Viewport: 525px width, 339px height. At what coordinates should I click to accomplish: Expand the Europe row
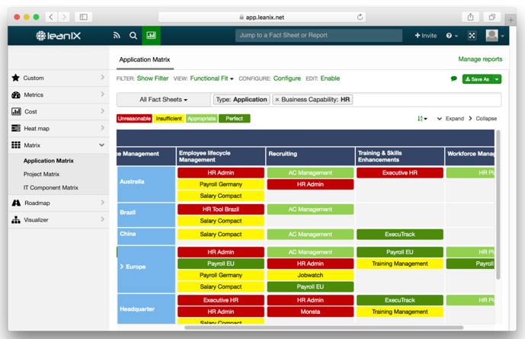tap(122, 267)
